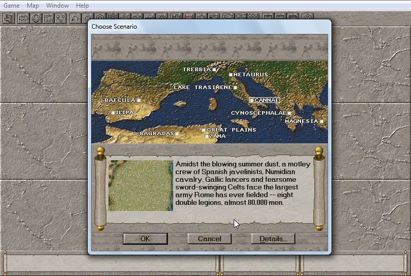Image resolution: width=411 pixels, height=276 pixels.
Task: Select the Trebbia scenario on the map
Action: [x=199, y=69]
